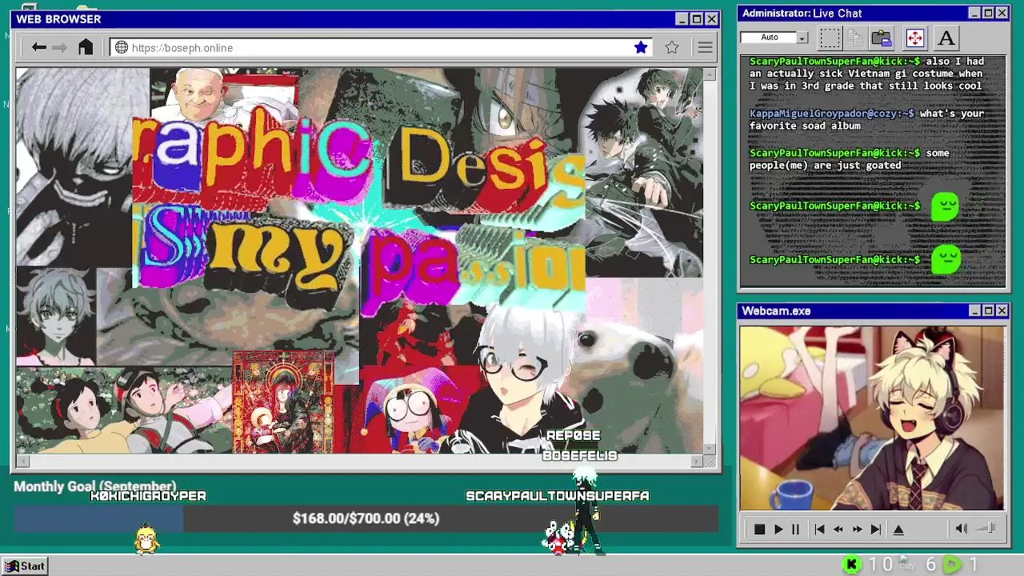Screen dimensions: 1024x576
Task: Maximize the Web Browser window
Action: pos(696,19)
